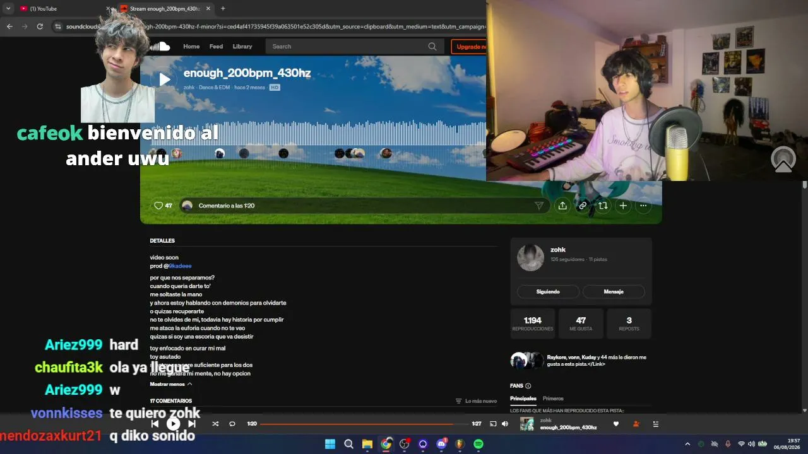Open Windows taskbar search
Image resolution: width=808 pixels, height=454 pixels.
tap(348, 444)
